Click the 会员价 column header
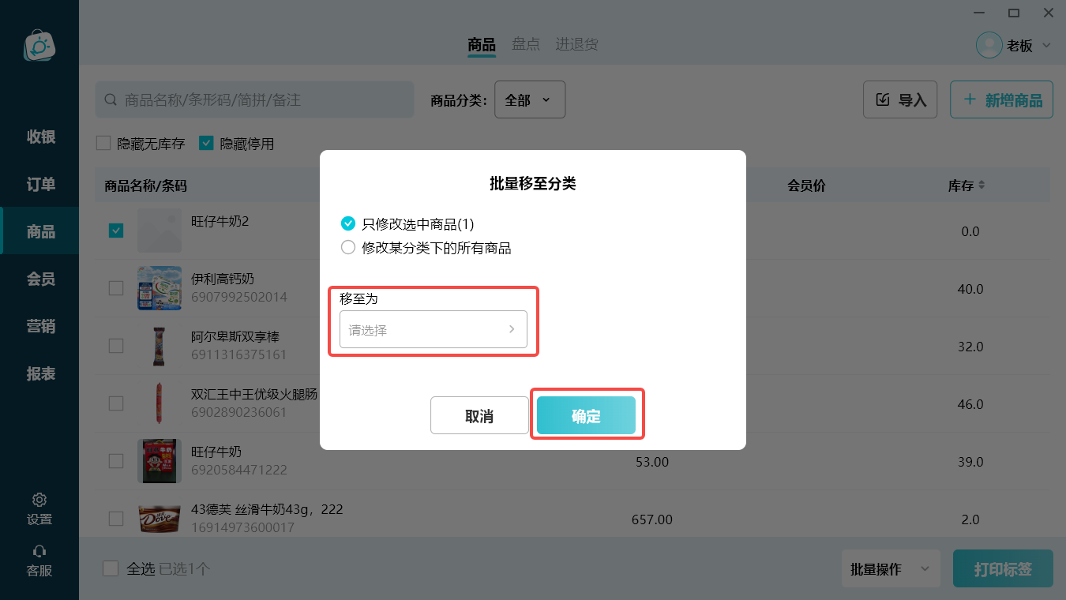 tap(806, 186)
